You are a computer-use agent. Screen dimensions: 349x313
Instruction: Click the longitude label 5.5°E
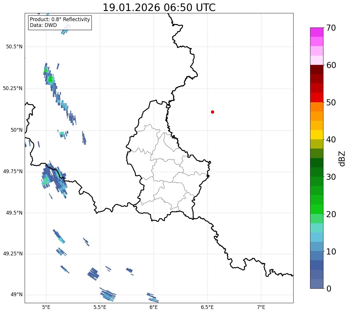click(100, 307)
